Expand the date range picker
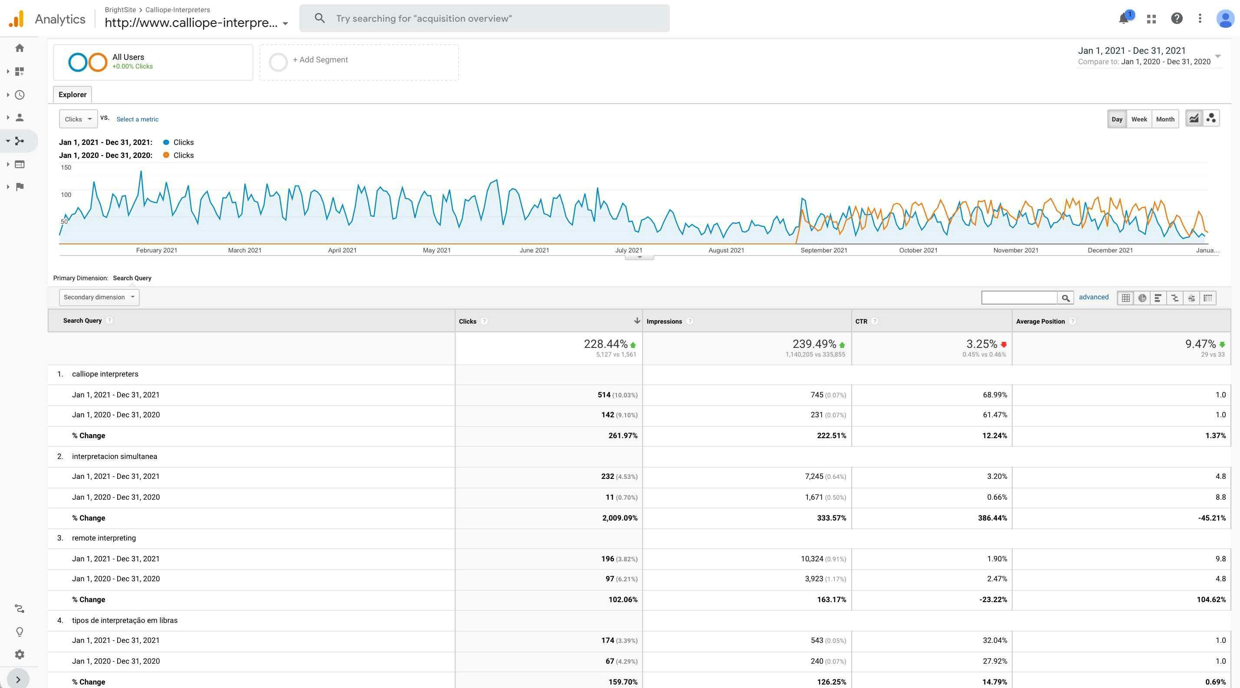The height and width of the screenshot is (688, 1240). click(x=1218, y=56)
